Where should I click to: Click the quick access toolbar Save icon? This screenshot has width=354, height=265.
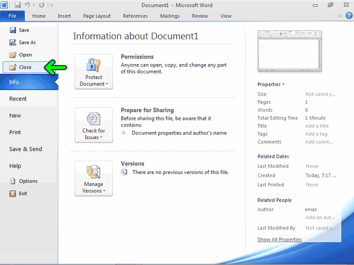pos(18,5)
